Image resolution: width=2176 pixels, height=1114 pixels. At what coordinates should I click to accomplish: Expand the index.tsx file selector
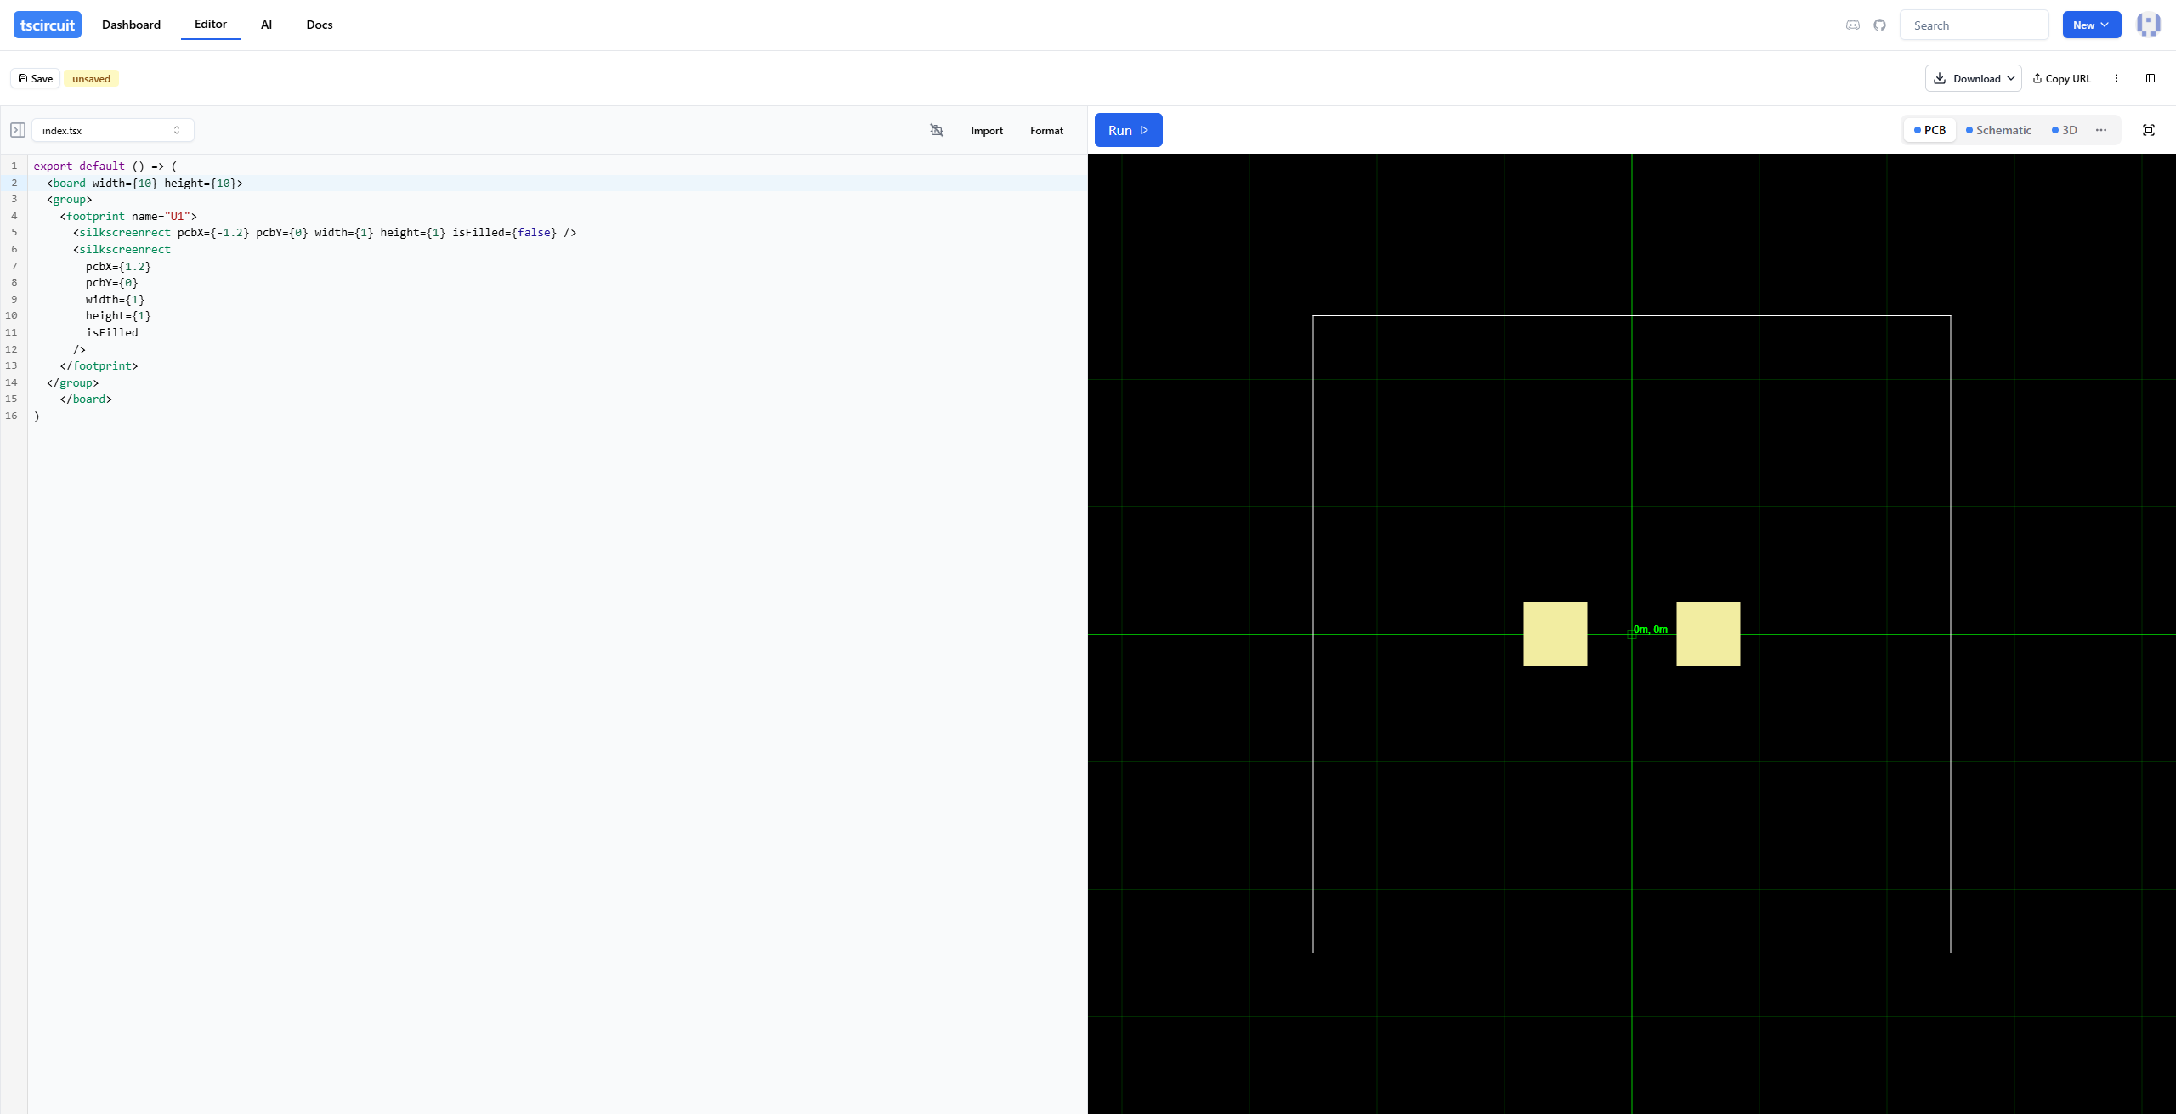coord(112,130)
